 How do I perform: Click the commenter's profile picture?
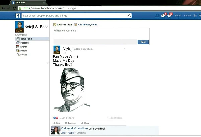tap(56, 130)
